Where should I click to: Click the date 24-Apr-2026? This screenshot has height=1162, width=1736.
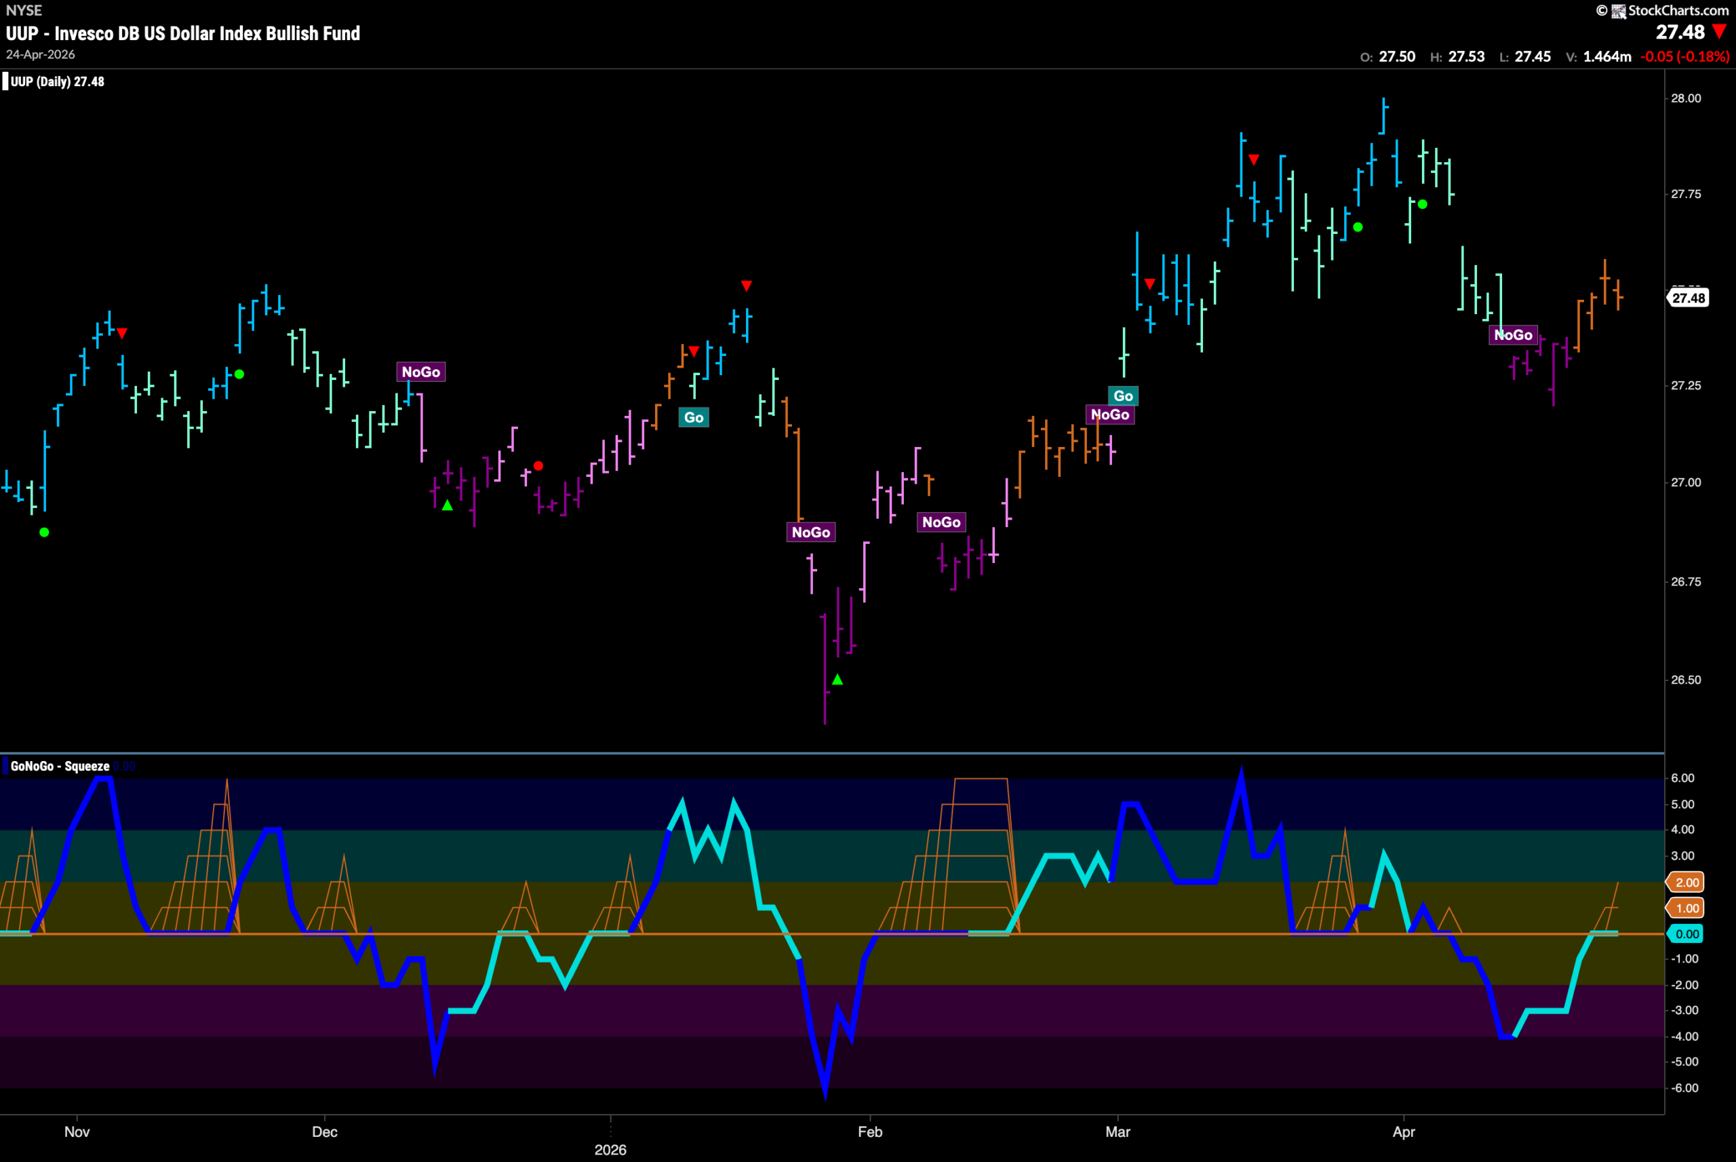pyautogui.click(x=41, y=55)
